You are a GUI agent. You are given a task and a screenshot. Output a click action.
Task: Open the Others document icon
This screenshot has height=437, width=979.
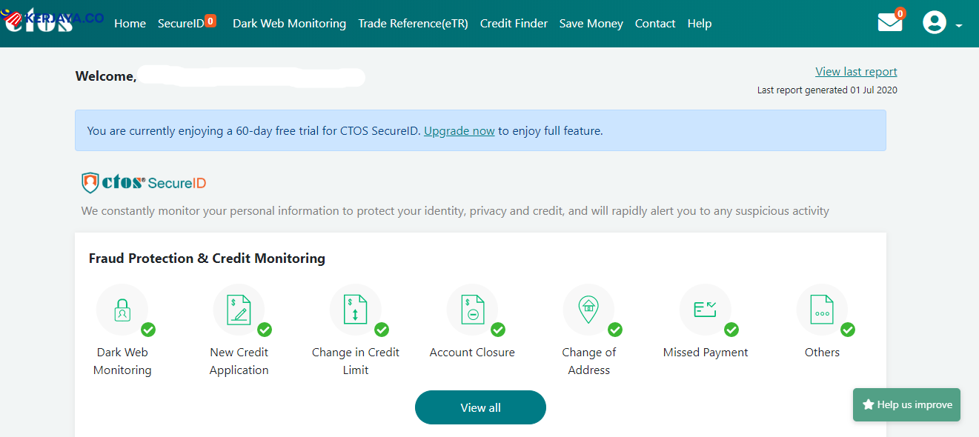click(822, 310)
